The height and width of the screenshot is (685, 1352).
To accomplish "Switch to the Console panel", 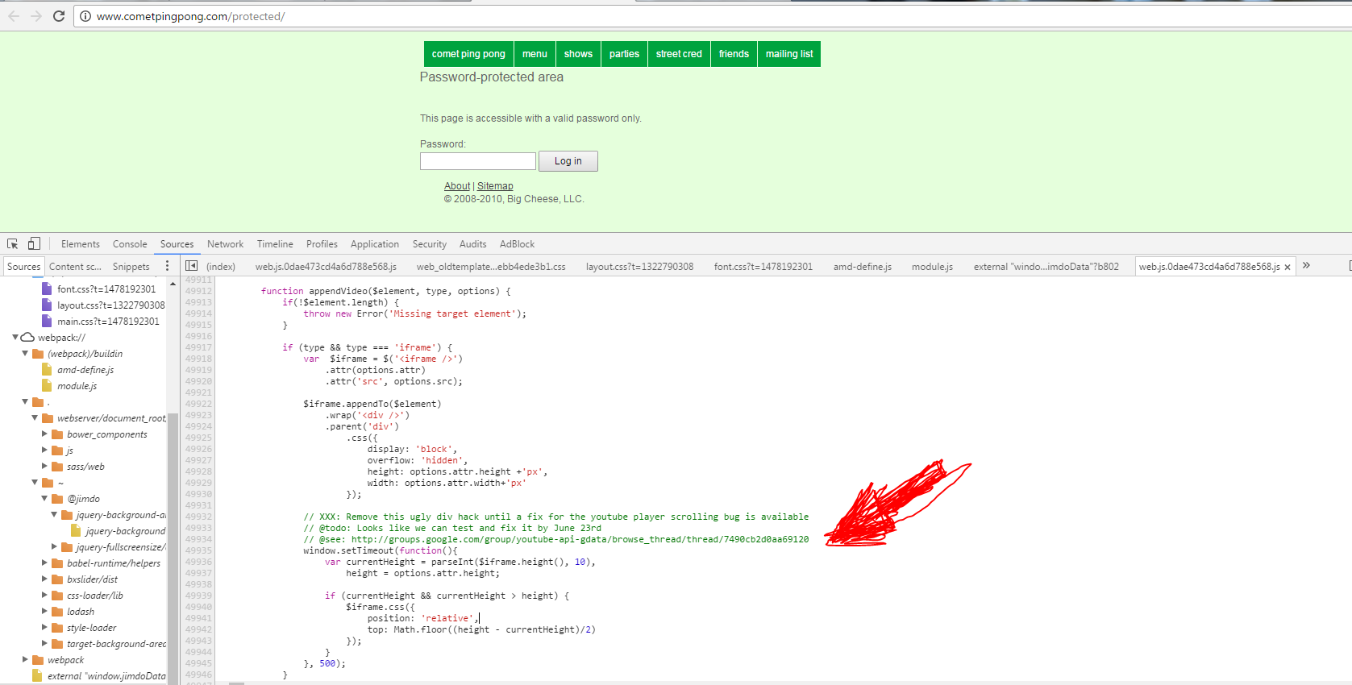I will point(130,244).
